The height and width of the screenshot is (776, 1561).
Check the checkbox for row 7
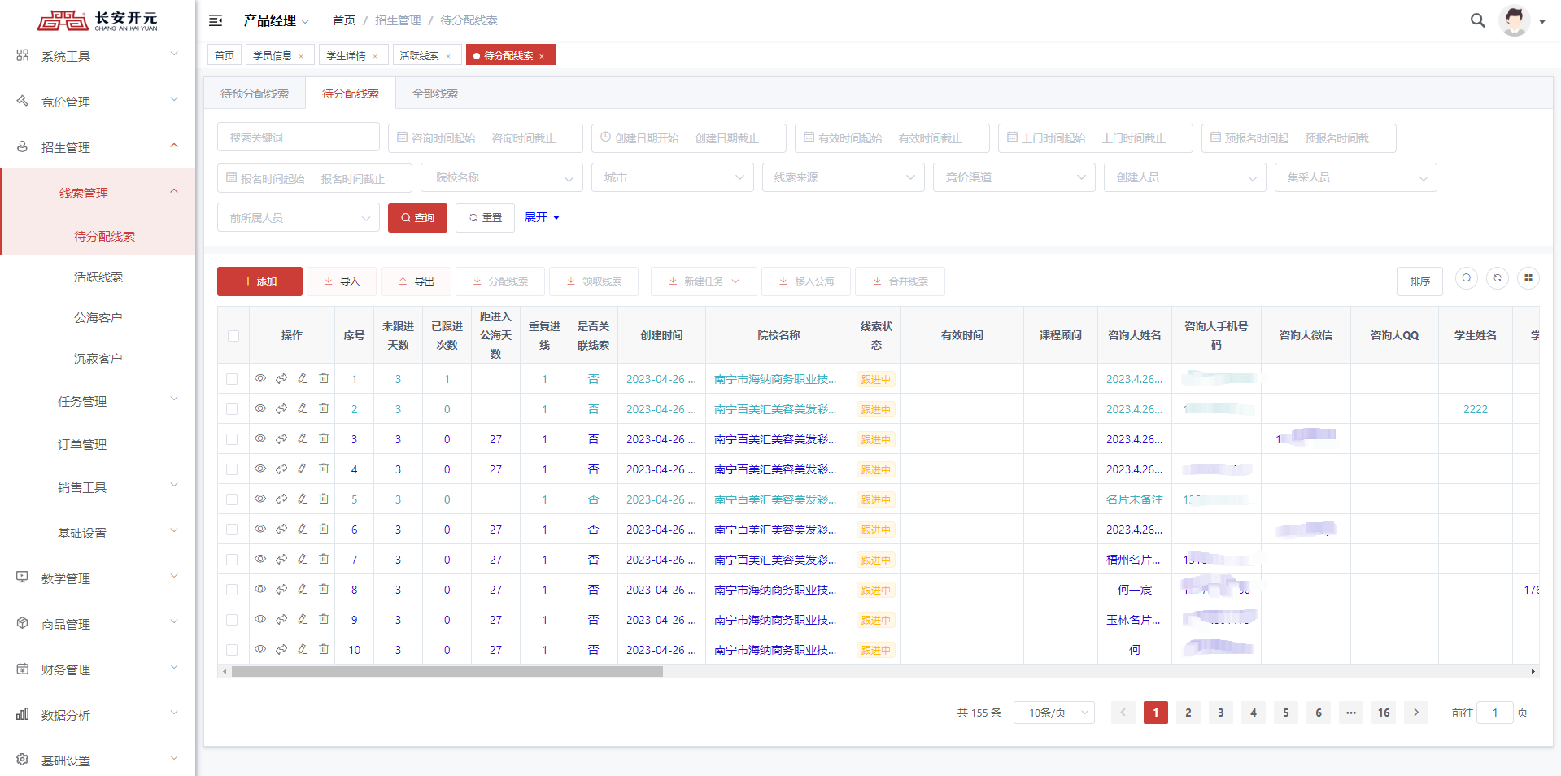point(232,560)
